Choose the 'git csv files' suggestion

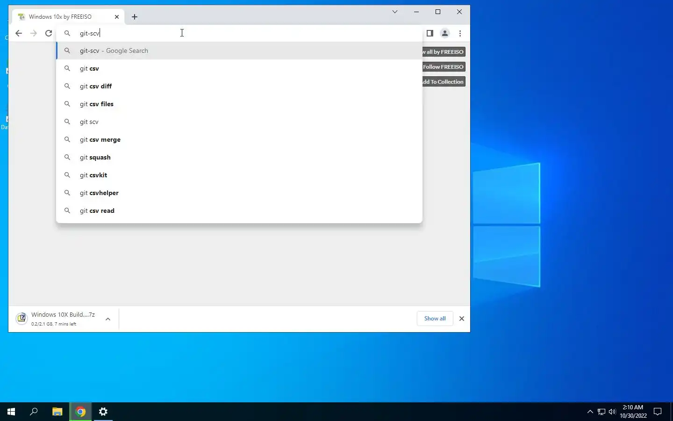pyautogui.click(x=239, y=104)
